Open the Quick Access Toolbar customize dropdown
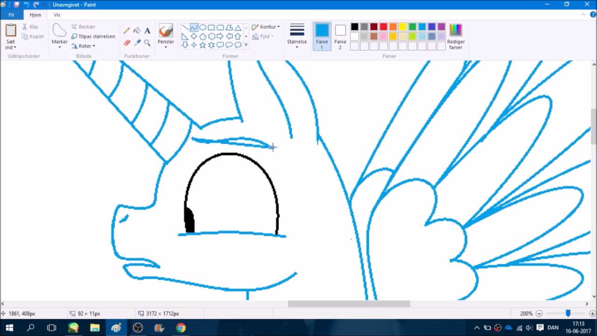 (44, 5)
